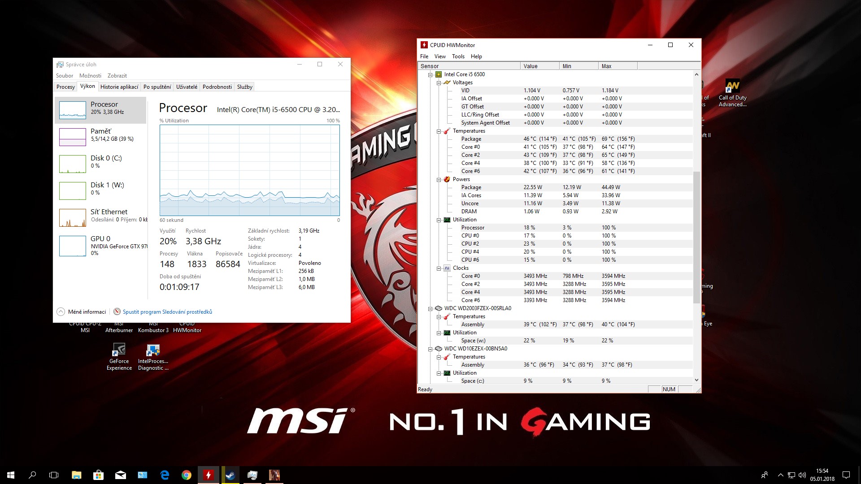Image resolution: width=861 pixels, height=484 pixels.
Task: Collapse the Powers tree node
Action: click(x=439, y=180)
